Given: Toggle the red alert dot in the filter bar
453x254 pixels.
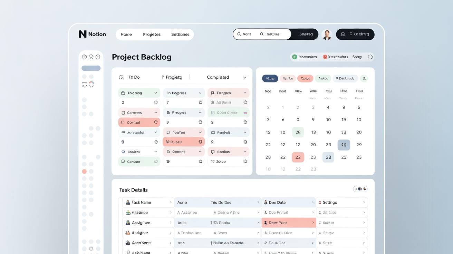Looking at the screenshot, I should [x=325, y=57].
